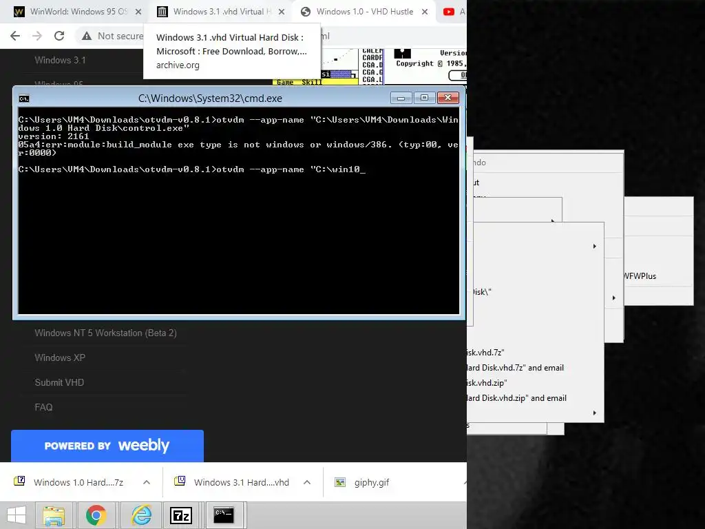Open the Windows 3.1 sidebar link
Screen dimensions: 705x529
[x=61, y=61]
